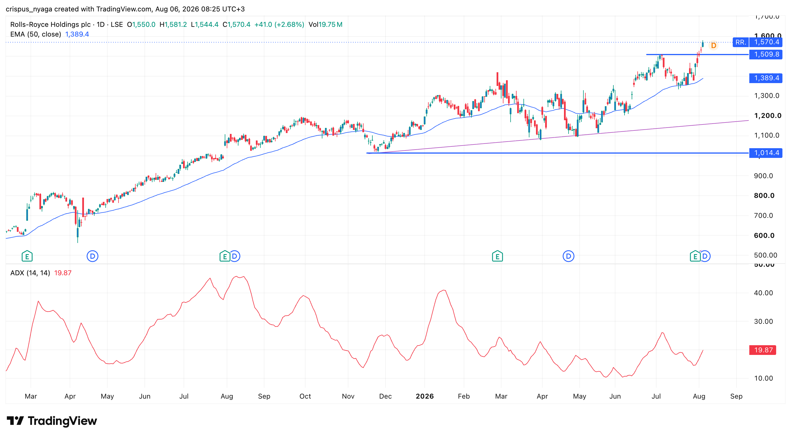This screenshot has width=791, height=438.
Task: Click the 1,300.0 price axis label
Action: click(766, 96)
